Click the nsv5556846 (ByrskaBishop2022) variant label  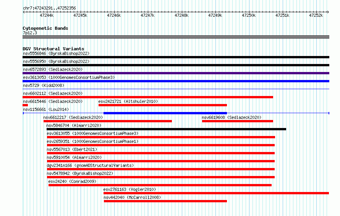(x=56, y=53)
